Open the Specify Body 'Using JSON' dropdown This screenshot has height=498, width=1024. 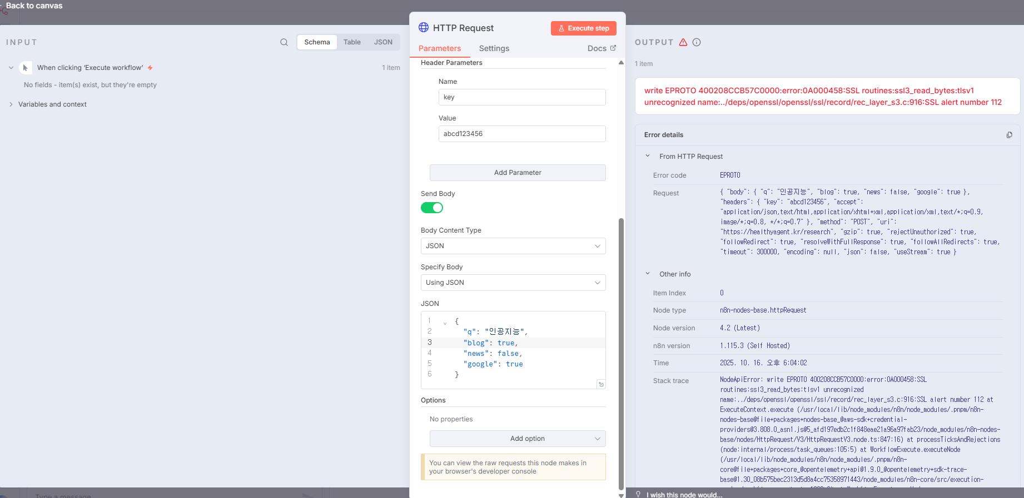tap(513, 283)
